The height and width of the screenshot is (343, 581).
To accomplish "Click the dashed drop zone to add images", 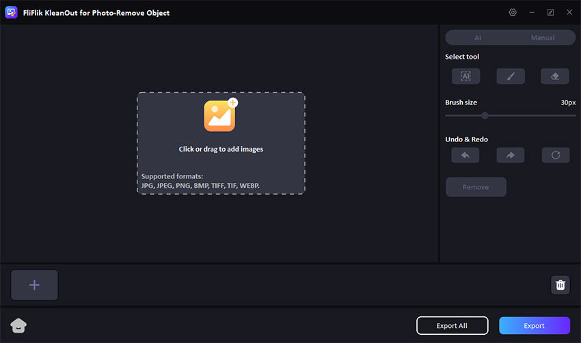I will [221, 164].
